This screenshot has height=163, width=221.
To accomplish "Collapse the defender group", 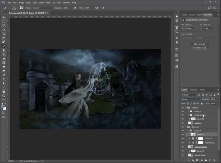I will point(186,127).
